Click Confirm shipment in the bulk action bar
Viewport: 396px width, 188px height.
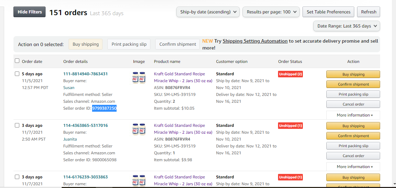click(x=178, y=44)
